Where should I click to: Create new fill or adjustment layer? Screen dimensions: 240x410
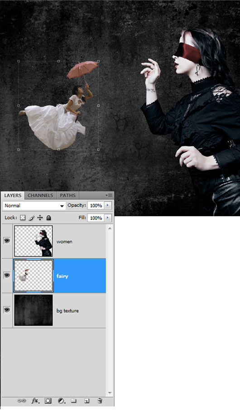pyautogui.click(x=61, y=400)
